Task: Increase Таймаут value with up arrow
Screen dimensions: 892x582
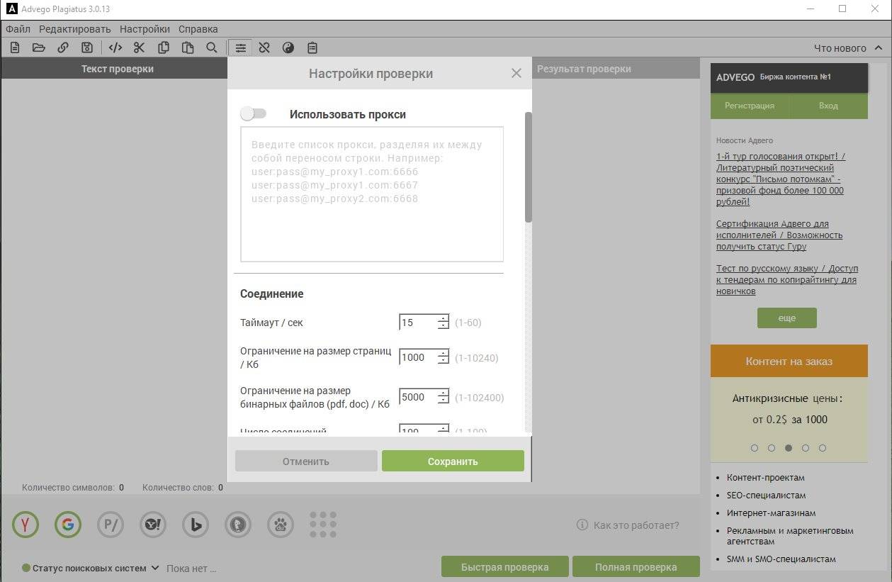Action: [443, 318]
